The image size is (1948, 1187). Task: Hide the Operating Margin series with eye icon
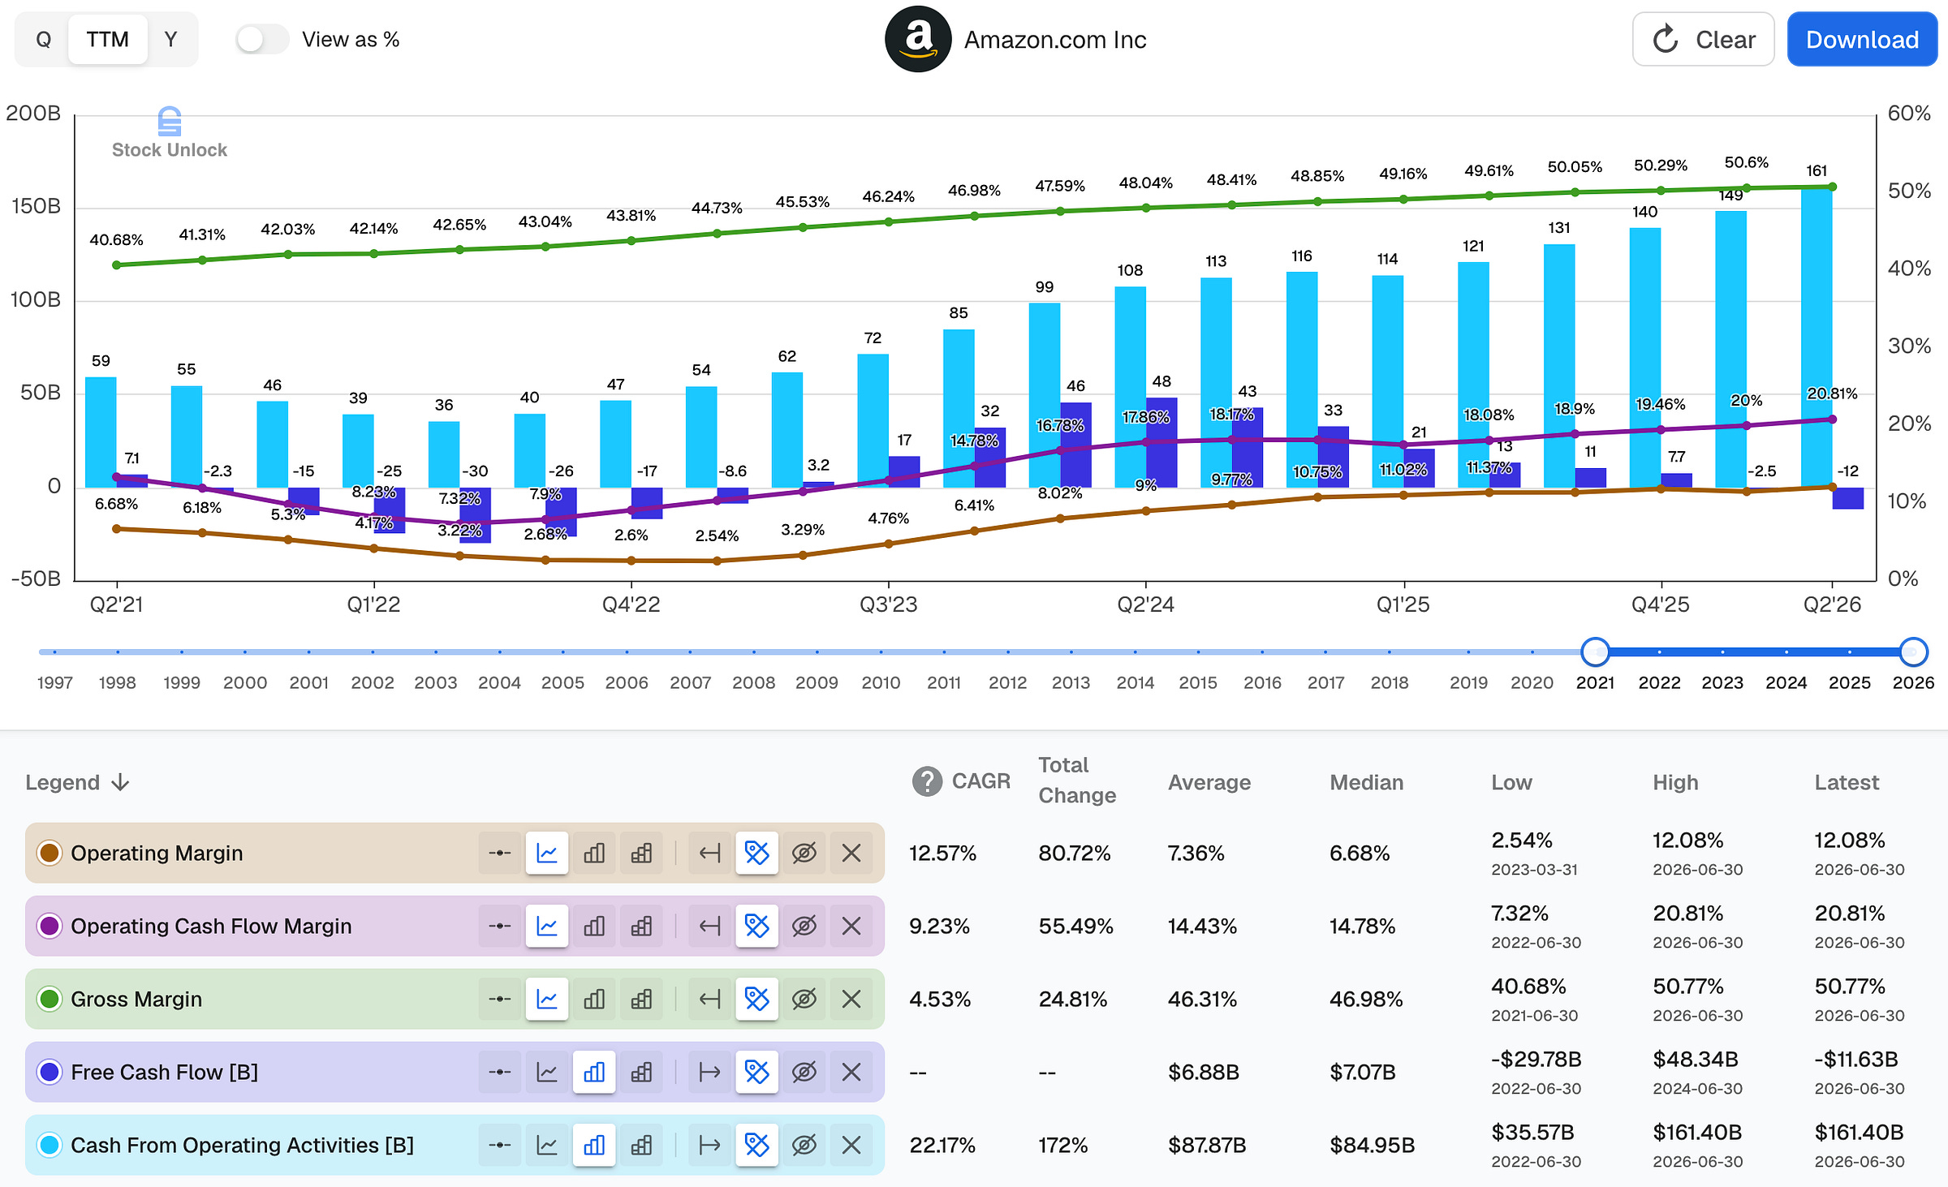[804, 853]
